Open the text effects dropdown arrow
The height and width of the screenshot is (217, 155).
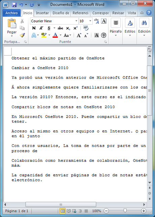pos(38,35)
